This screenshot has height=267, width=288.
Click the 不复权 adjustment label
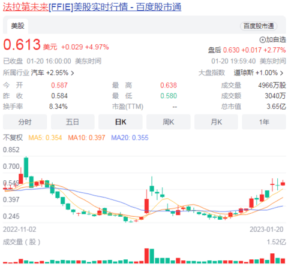[13, 138]
